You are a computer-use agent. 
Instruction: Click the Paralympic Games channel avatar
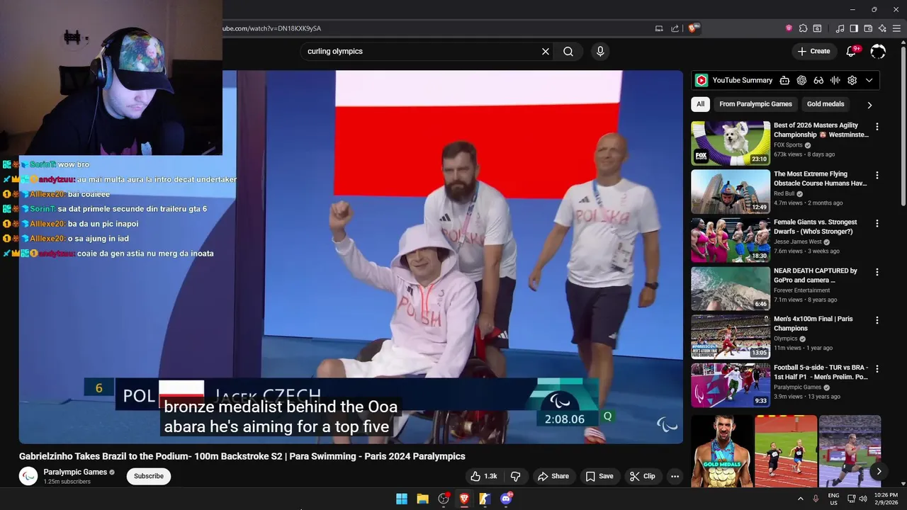click(28, 476)
